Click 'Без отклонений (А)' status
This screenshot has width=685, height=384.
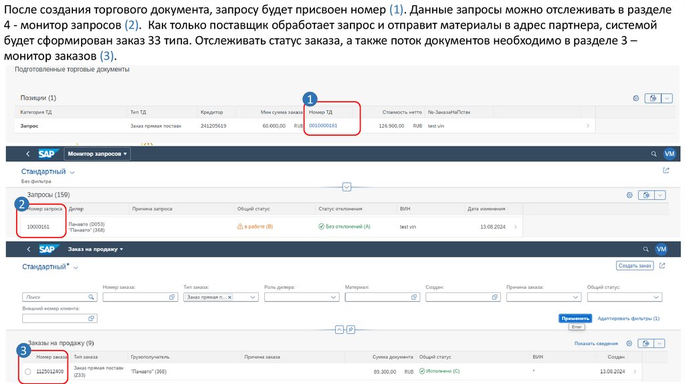345,226
